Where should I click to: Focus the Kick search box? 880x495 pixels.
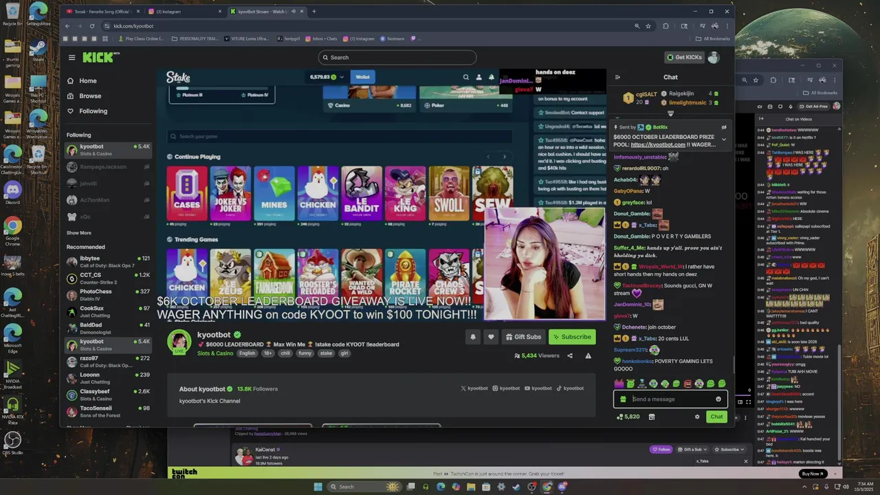(x=397, y=57)
